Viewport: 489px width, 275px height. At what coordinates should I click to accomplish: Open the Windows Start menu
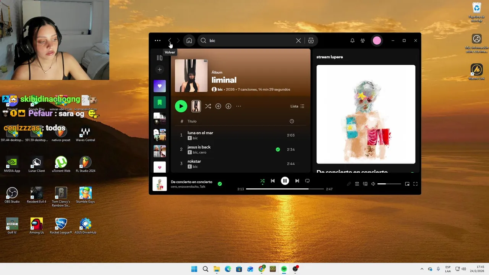194,269
